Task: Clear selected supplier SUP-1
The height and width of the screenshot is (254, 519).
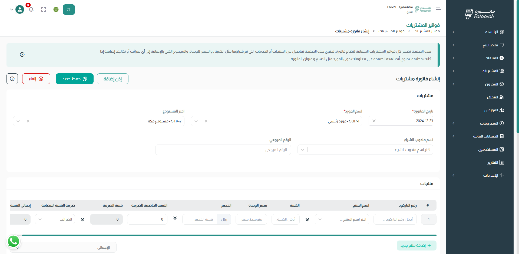Action: [x=206, y=121]
